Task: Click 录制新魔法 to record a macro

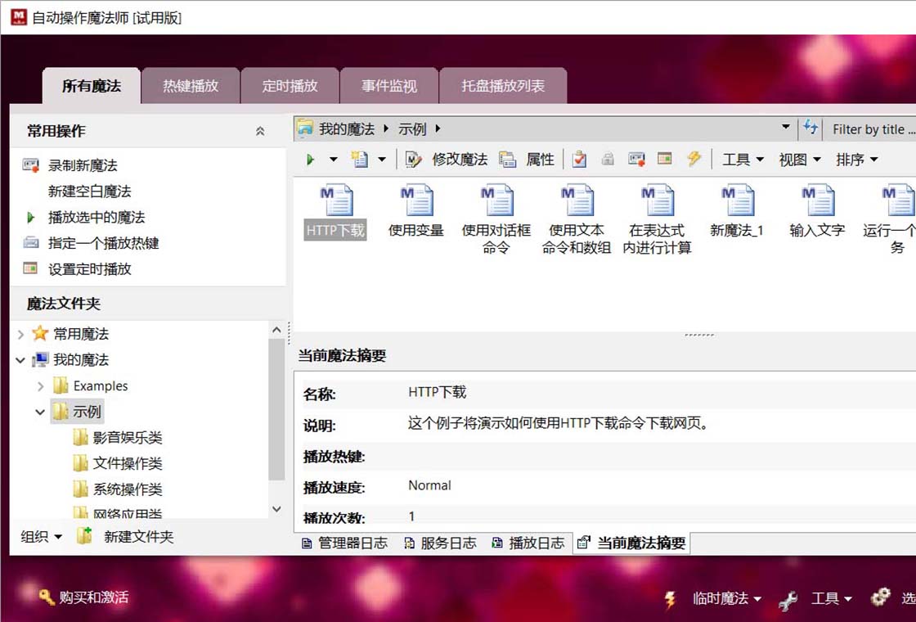Action: (x=83, y=165)
